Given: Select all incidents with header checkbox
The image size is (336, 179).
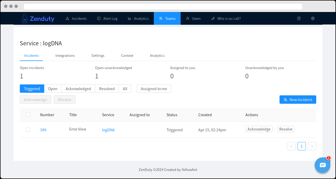Looking at the screenshot, I should click(x=28, y=115).
